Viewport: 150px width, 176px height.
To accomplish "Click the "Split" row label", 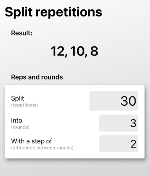I will pos(18,98).
